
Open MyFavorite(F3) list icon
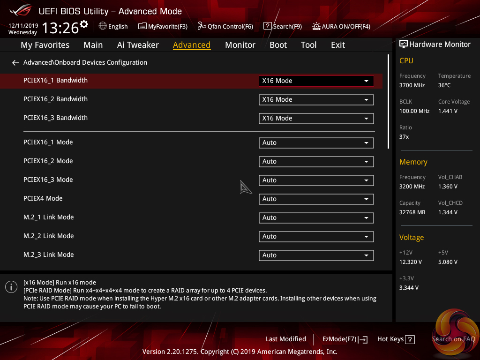tap(142, 26)
